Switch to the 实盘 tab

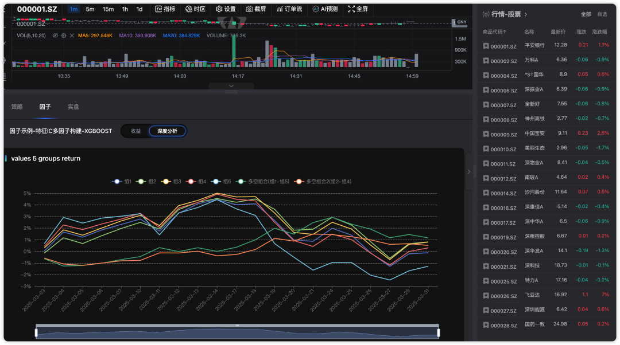click(x=73, y=107)
